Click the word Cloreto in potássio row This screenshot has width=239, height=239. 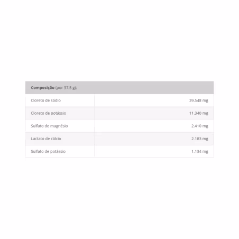pyautogui.click(x=38, y=113)
